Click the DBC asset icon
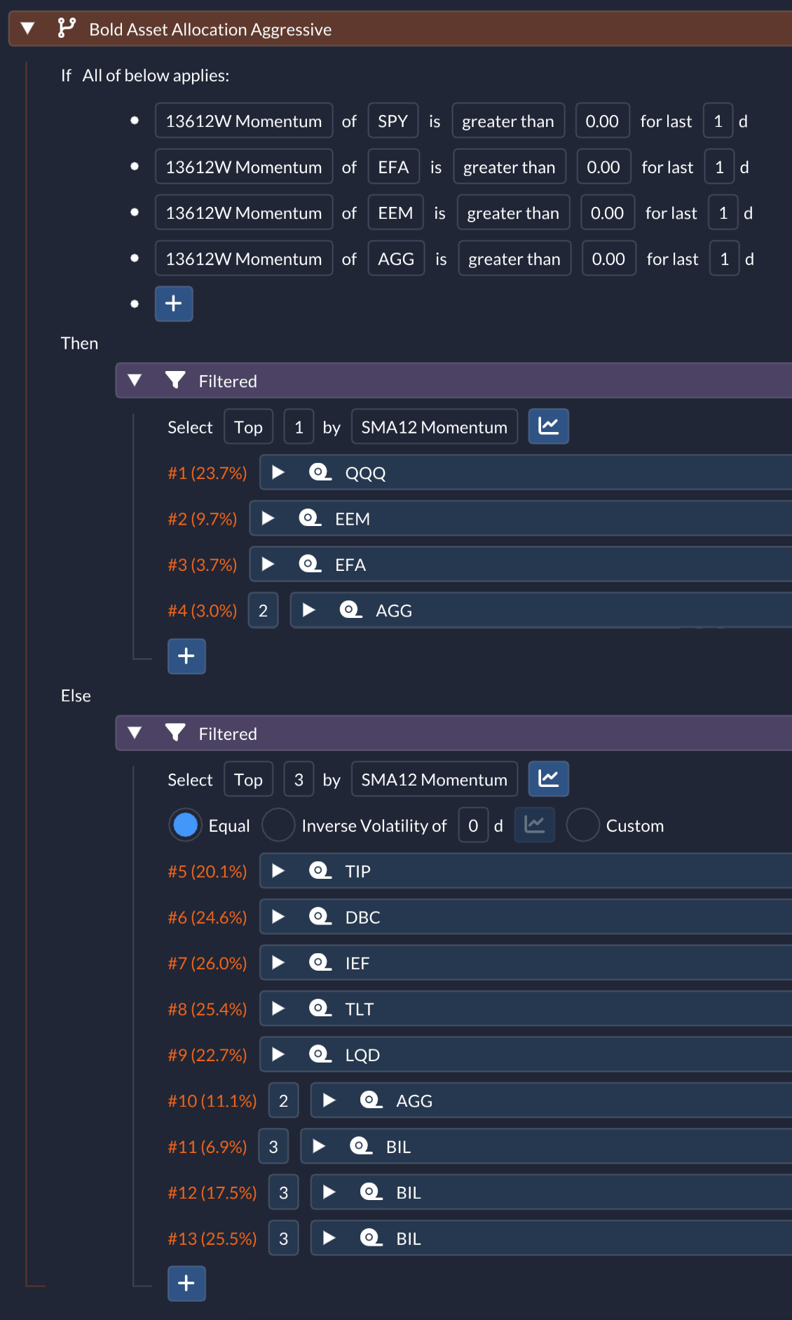Screen dimensions: 792x1320 [x=320, y=917]
